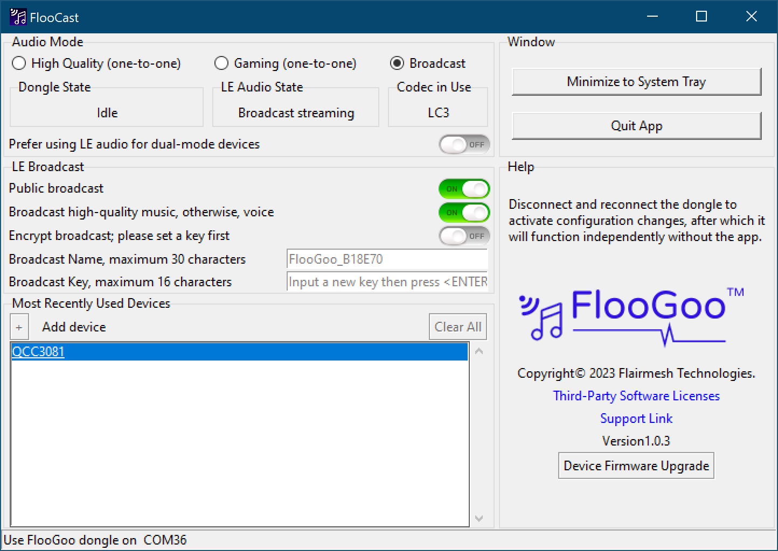Select the QCC3081 device in list
778x551 pixels.
(x=240, y=352)
